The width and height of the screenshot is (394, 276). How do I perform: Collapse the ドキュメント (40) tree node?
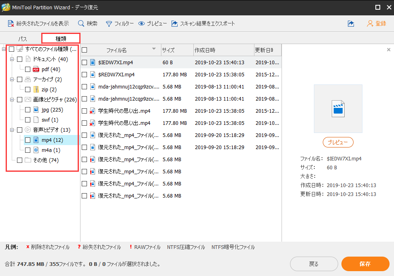point(12,59)
